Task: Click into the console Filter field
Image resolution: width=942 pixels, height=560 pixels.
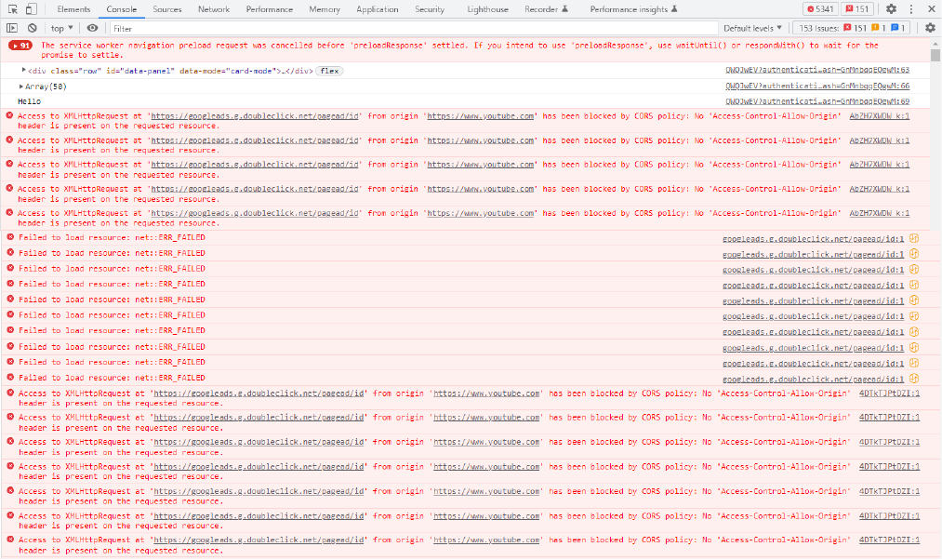Action: pyautogui.click(x=415, y=28)
